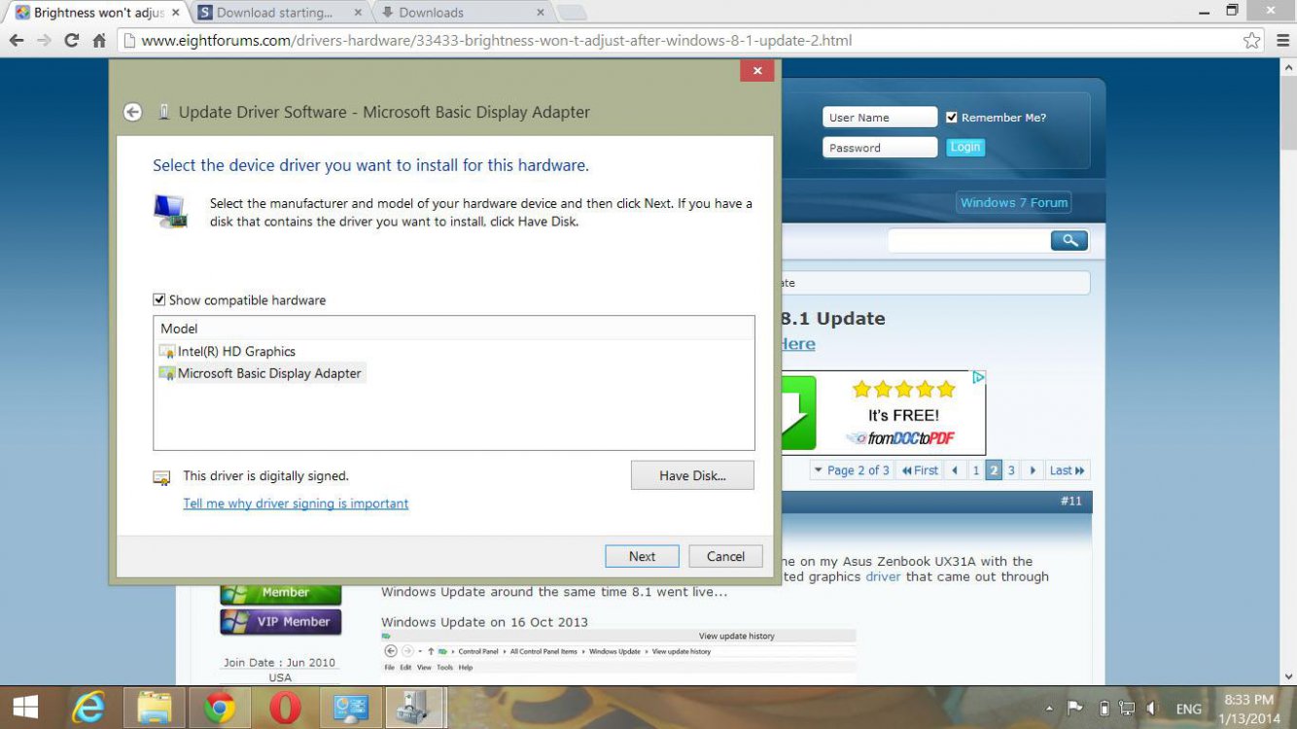Viewport: 1297px width, 729px height.
Task: Open Windows Start button
Action: click(25, 707)
